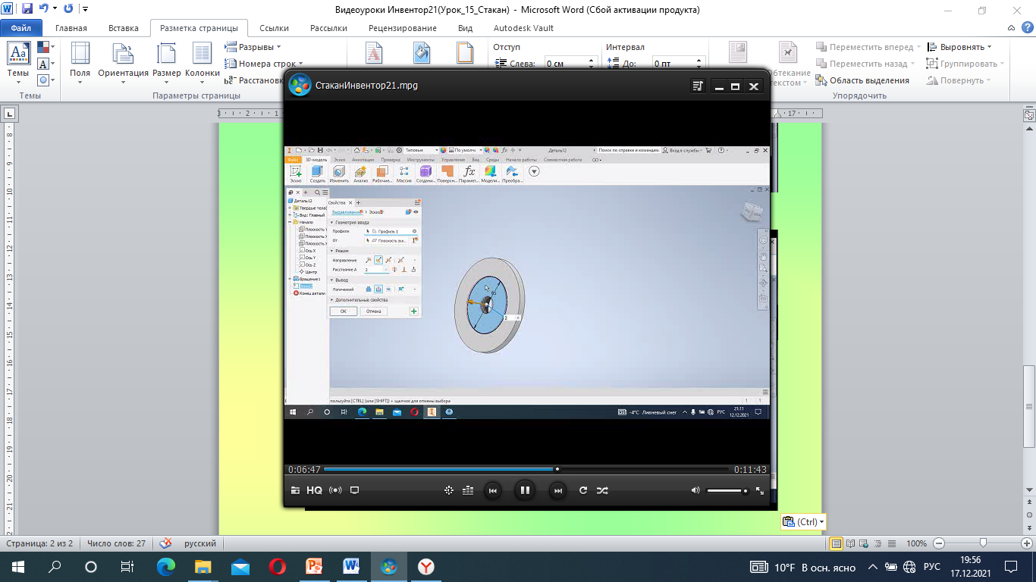Screen dimensions: 1036x582
Task: Toggle HQ mode in the media player
Action: (314, 490)
